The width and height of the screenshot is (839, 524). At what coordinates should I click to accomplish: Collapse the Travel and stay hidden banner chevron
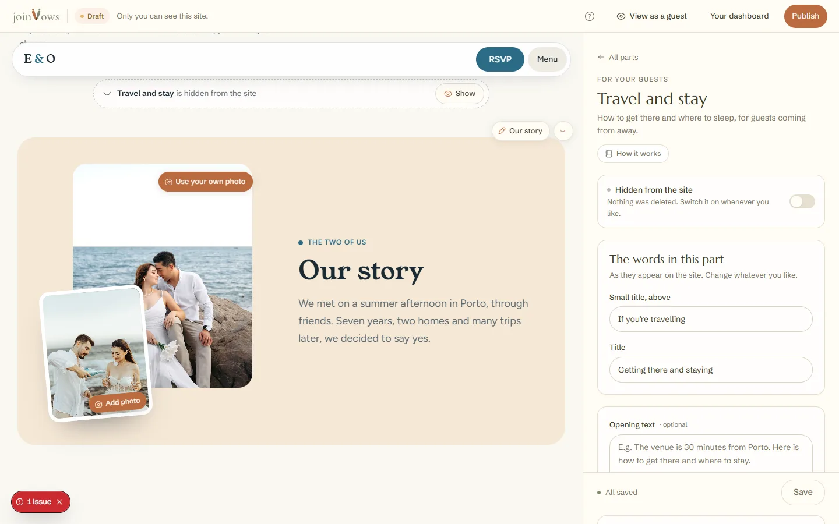tap(107, 94)
